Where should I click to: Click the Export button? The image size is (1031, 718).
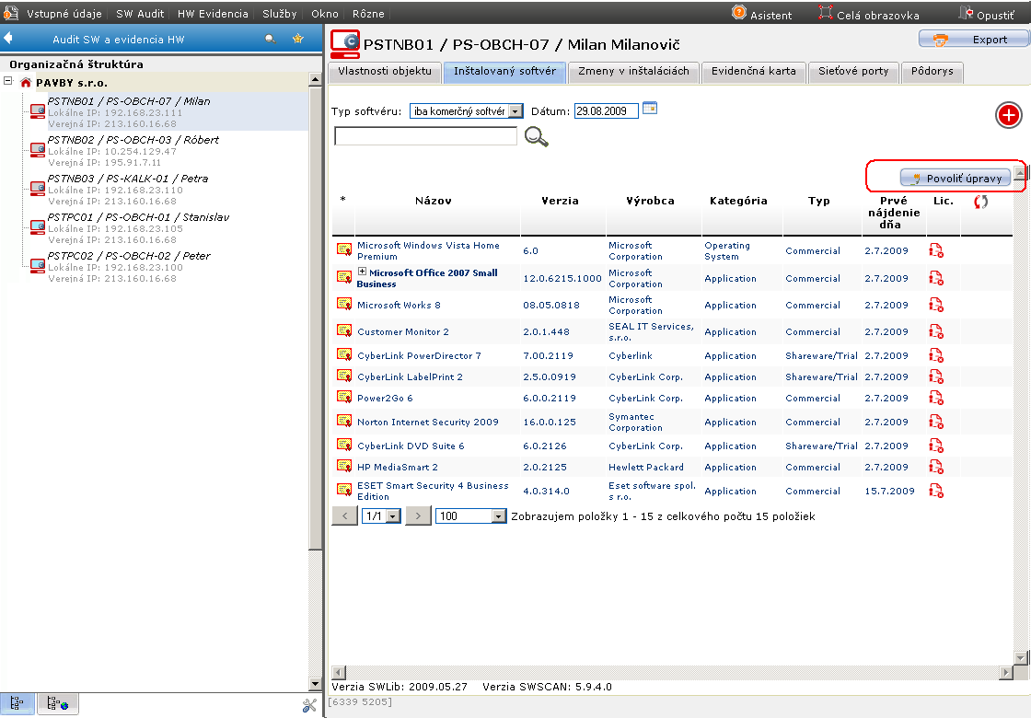[x=974, y=40]
